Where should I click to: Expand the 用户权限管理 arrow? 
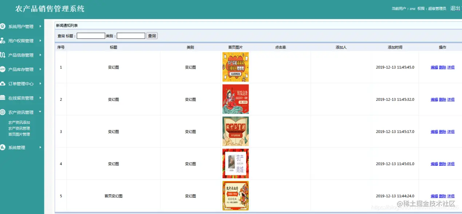click(40, 41)
